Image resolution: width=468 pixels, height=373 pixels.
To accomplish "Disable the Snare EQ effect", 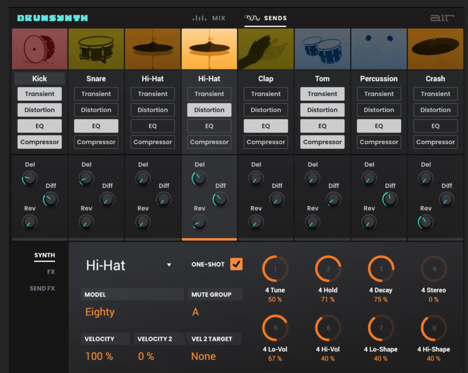I will 96,126.
